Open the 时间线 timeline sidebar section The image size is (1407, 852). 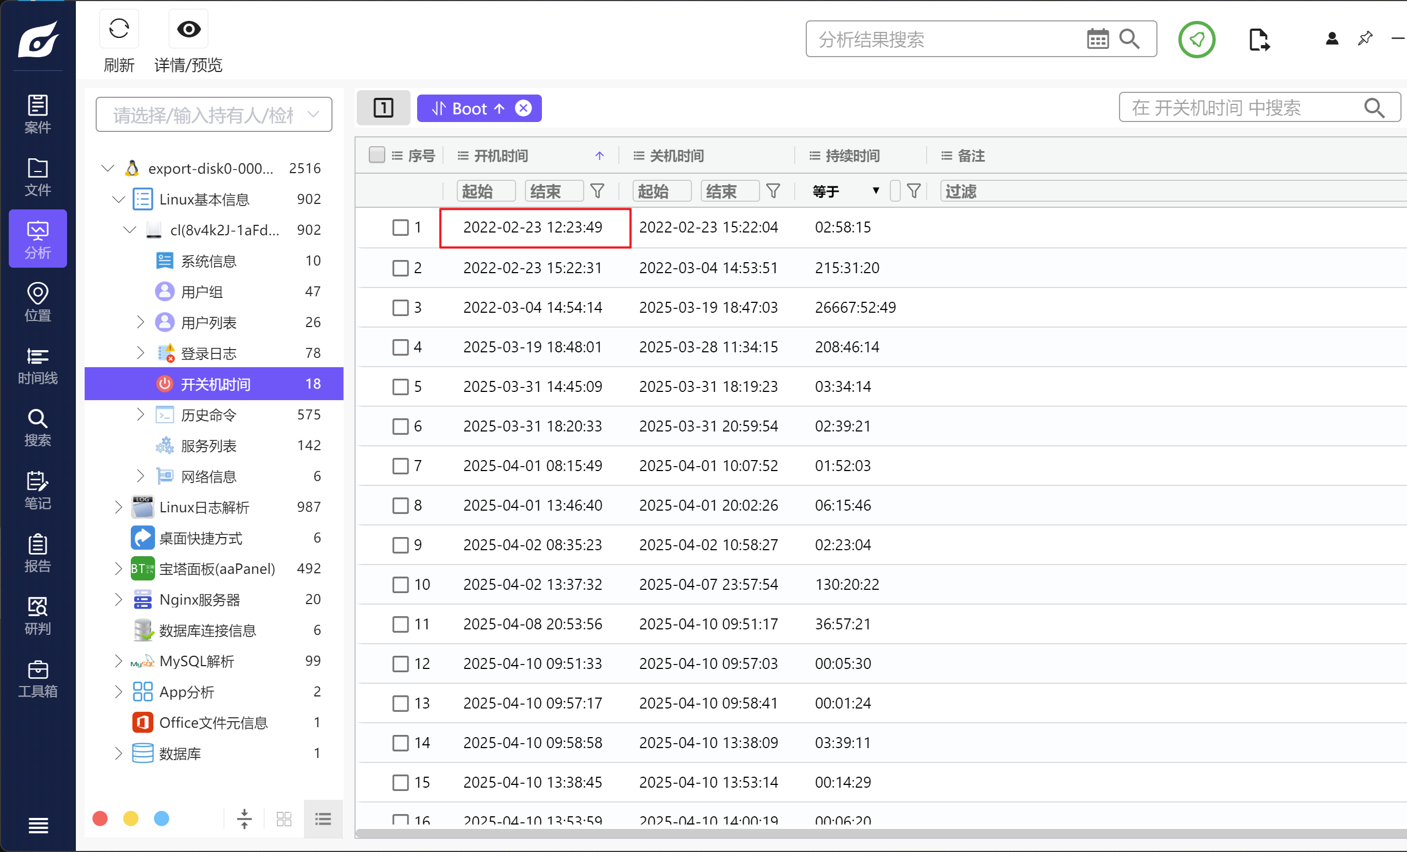pyautogui.click(x=38, y=366)
